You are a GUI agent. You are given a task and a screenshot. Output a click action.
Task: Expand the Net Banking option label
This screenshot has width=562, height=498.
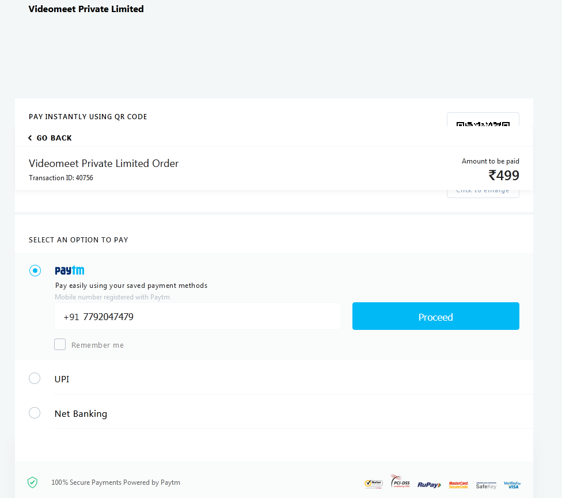(x=81, y=414)
